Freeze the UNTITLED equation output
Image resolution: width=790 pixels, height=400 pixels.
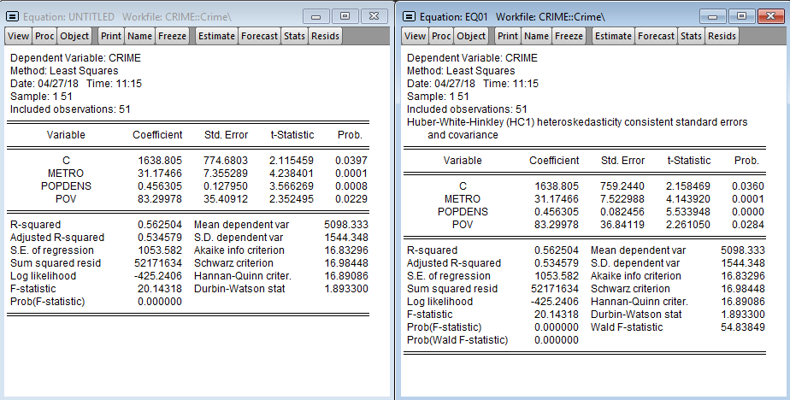pos(172,36)
